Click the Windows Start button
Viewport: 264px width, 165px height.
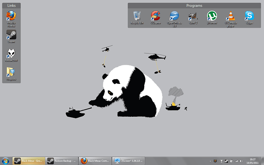pyautogui.click(x=5, y=161)
